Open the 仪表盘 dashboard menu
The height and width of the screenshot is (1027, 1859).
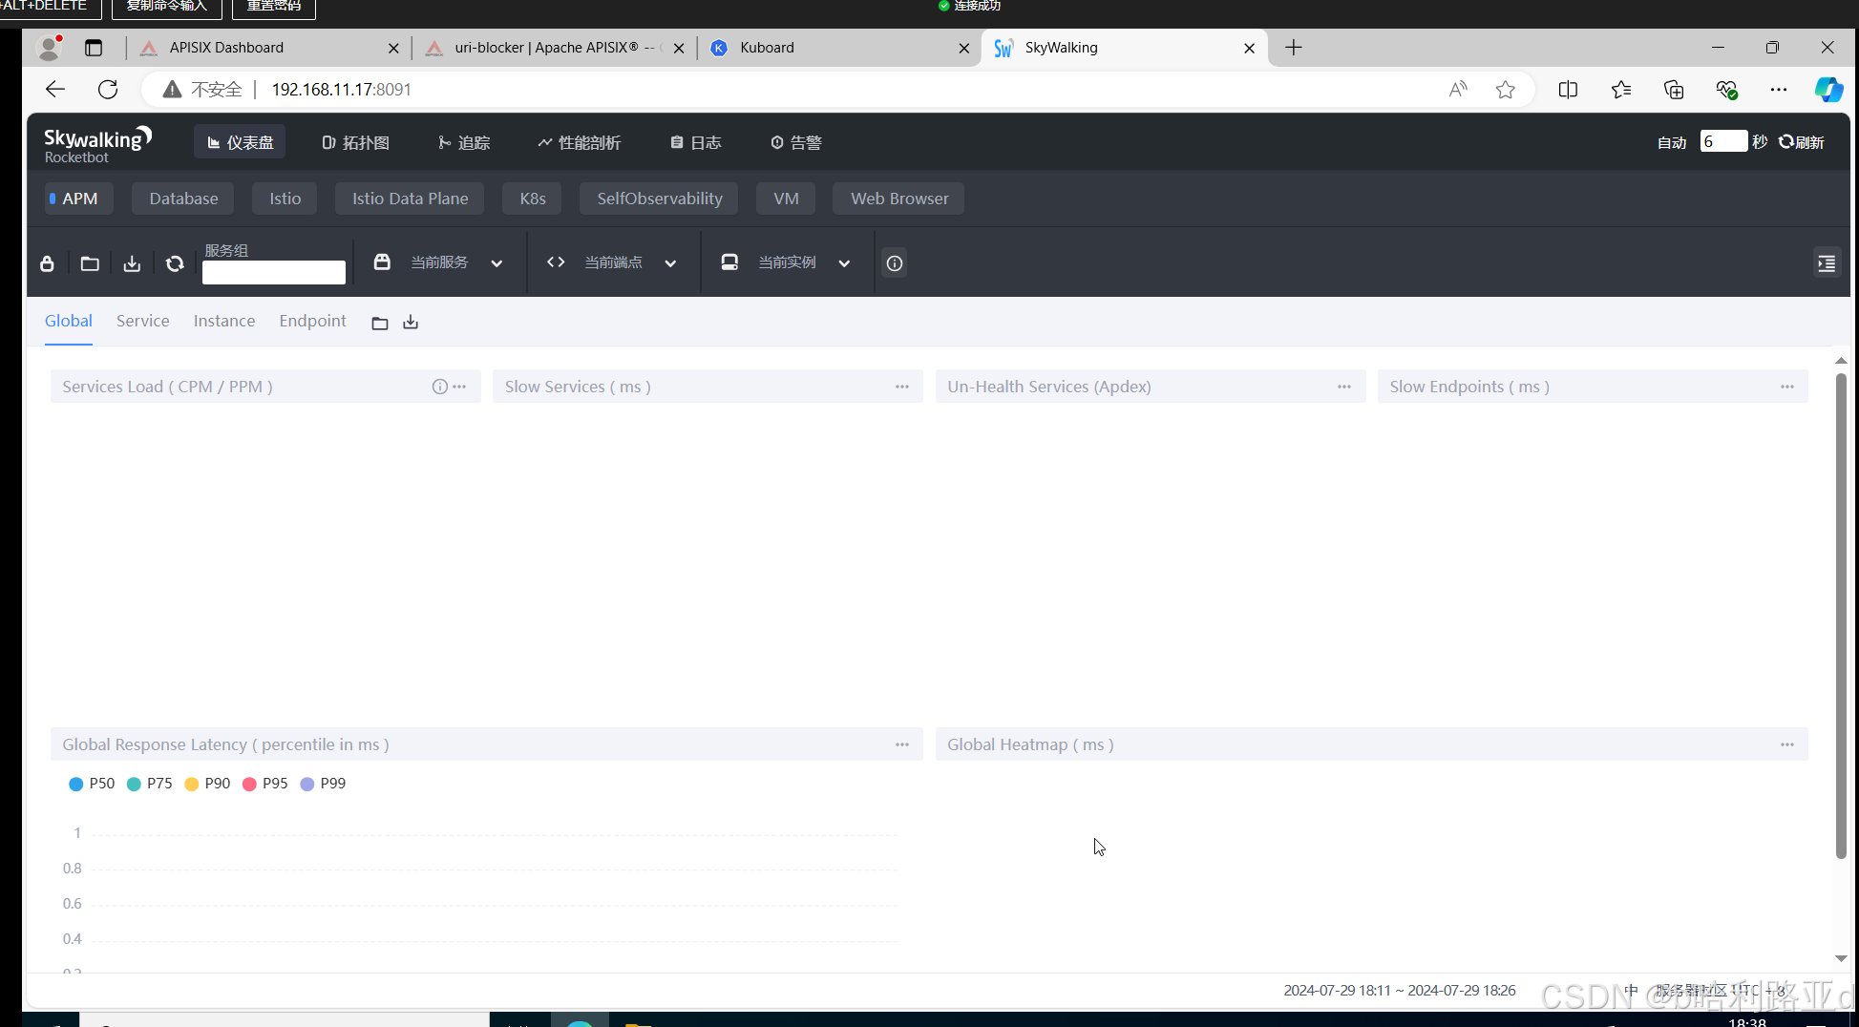(240, 142)
